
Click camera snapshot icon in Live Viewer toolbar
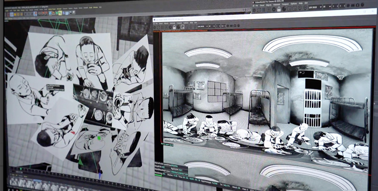(x=235, y=26)
